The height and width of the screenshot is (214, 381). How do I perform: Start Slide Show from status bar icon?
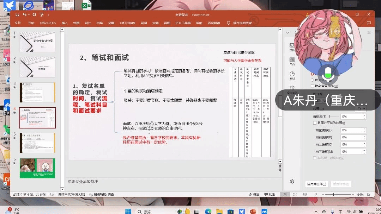coord(315,194)
